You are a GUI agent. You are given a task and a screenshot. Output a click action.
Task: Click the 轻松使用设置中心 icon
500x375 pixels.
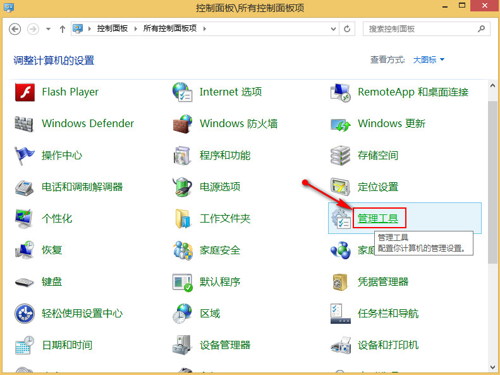pos(25,314)
